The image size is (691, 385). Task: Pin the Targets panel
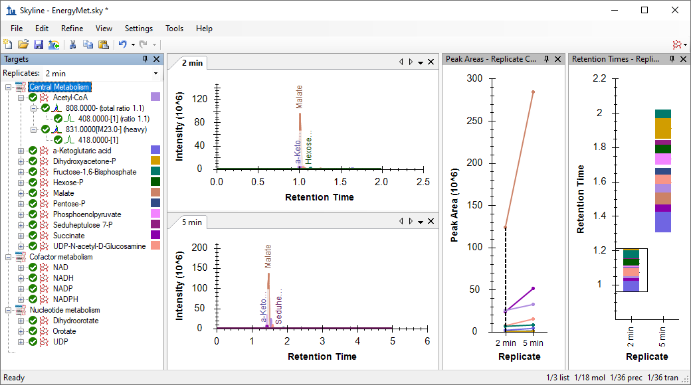[x=146, y=59]
